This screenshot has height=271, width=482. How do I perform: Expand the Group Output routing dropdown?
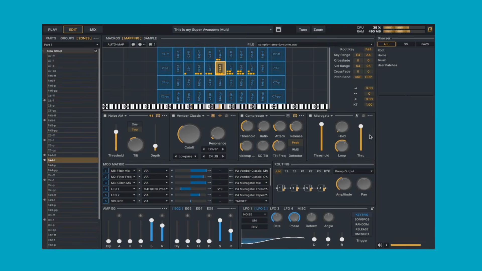pos(371,171)
